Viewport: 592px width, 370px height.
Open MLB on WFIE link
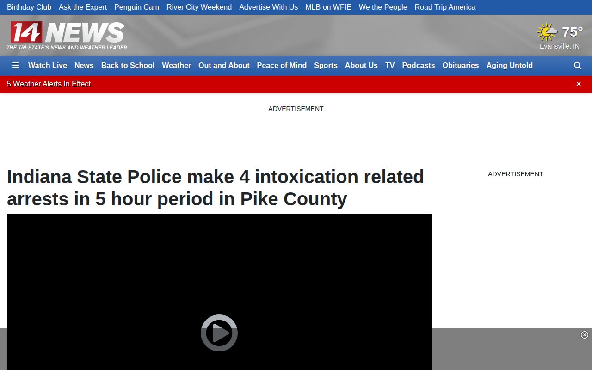[328, 7]
